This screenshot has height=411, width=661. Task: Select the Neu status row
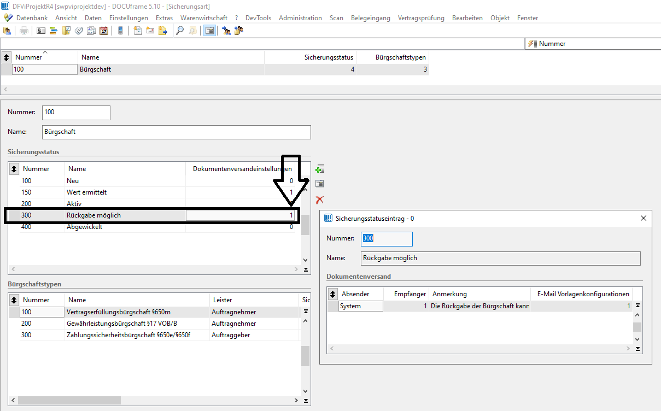152,181
